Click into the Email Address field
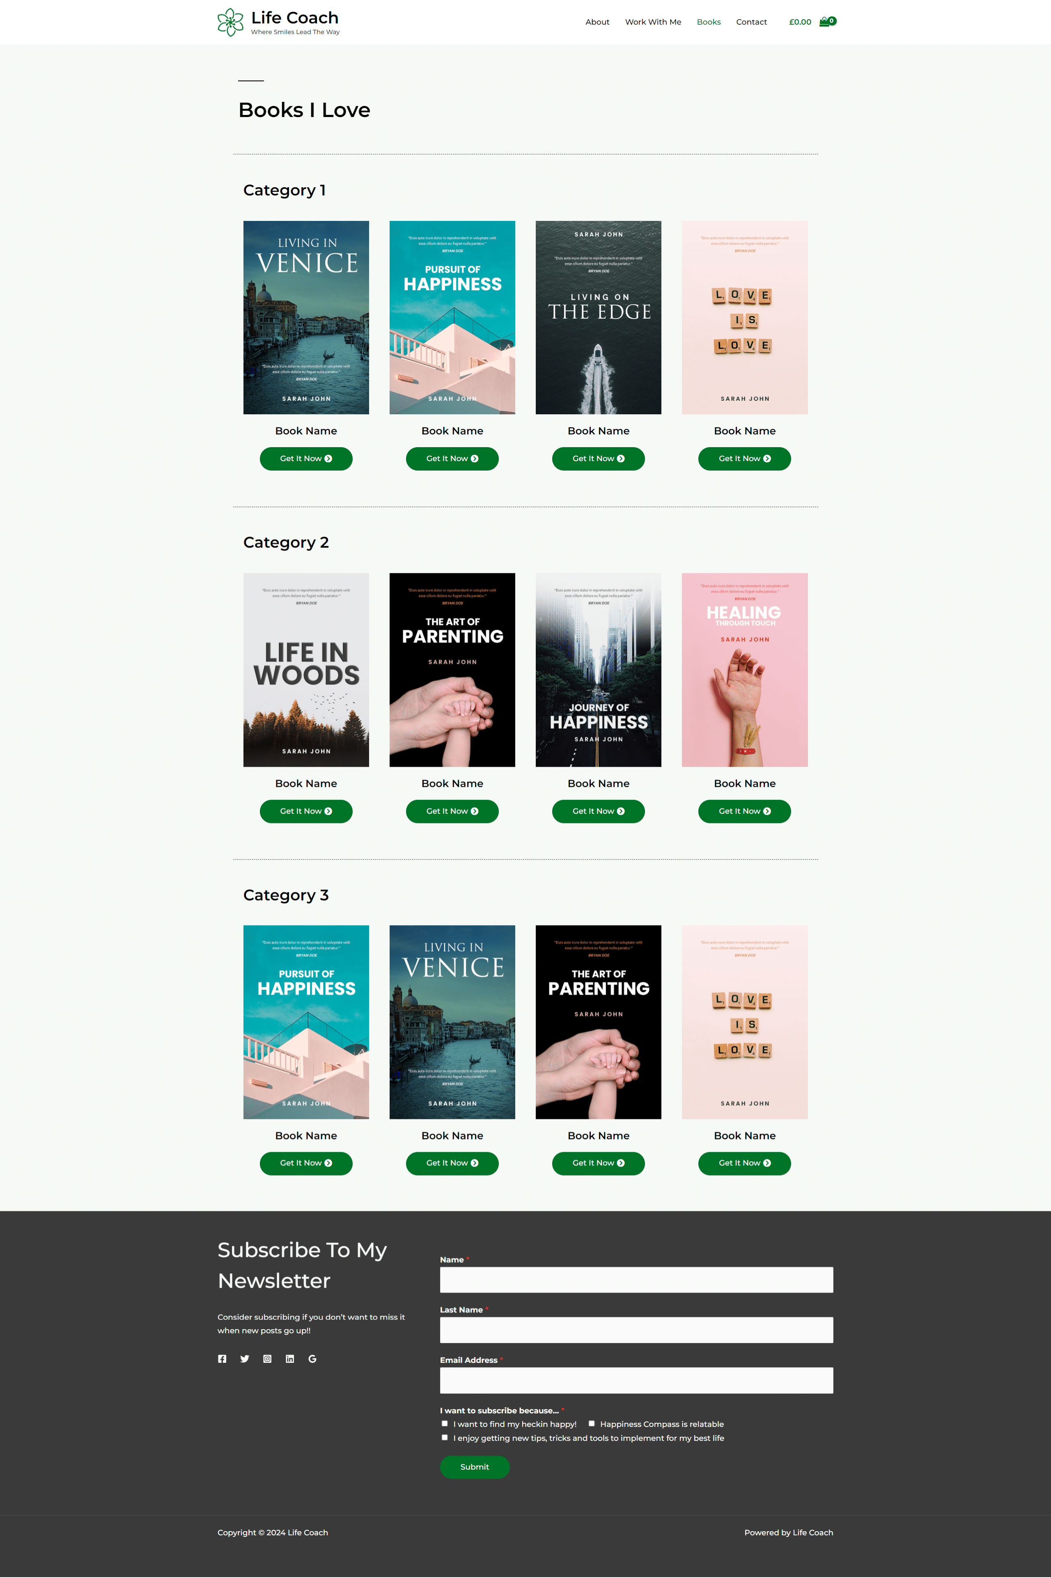The width and height of the screenshot is (1051, 1578). click(x=636, y=1380)
